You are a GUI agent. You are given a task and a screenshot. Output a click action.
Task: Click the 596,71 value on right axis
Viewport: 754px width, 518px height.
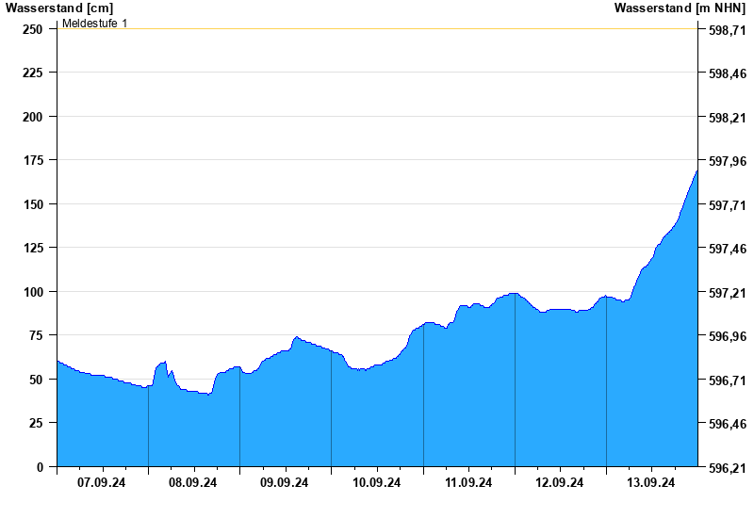coord(727,380)
